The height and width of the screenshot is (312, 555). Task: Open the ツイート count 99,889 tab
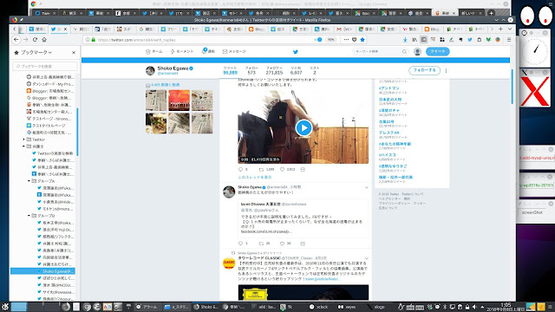pyautogui.click(x=230, y=70)
